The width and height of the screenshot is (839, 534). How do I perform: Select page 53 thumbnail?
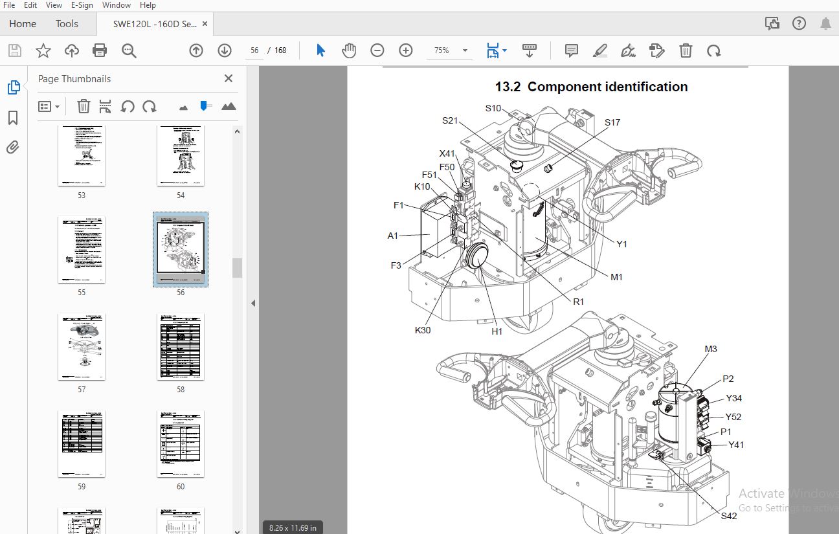point(82,157)
